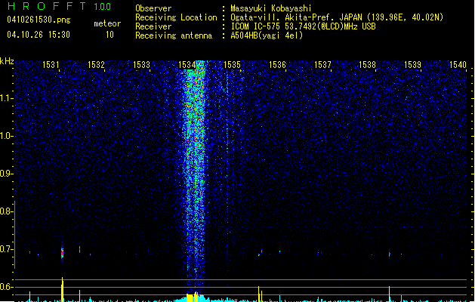This screenshot has width=475, height=302.
Task: Click the 1531 time axis label
Action: [51, 64]
